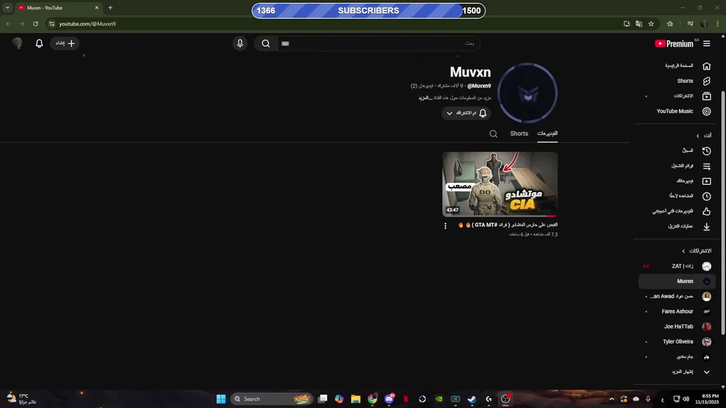Reload the page in Chrome
This screenshot has height=408, width=726.
tap(35, 24)
